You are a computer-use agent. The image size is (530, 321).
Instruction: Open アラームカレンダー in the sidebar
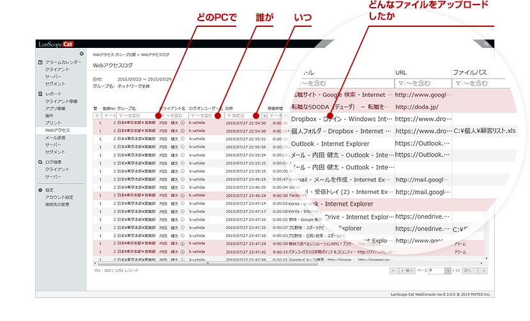(63, 62)
